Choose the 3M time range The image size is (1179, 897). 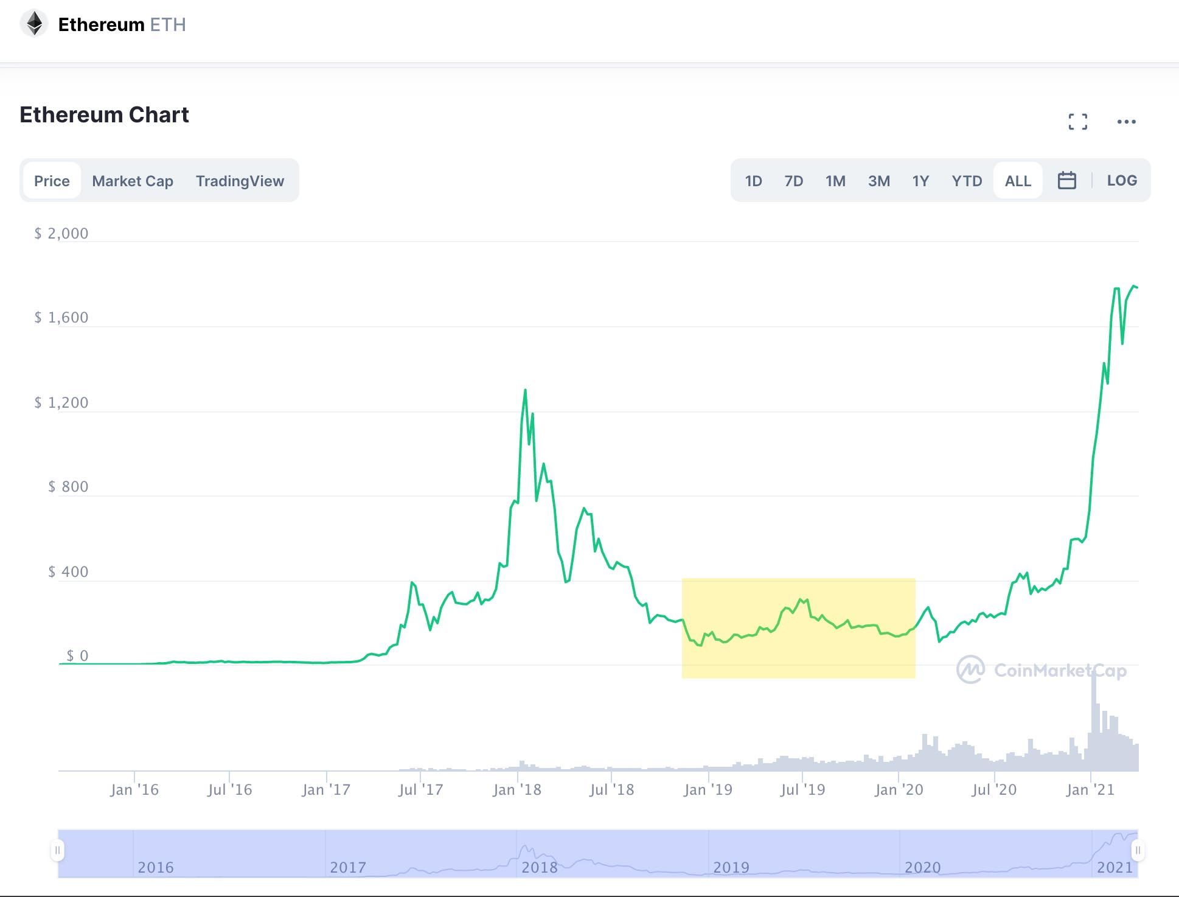(x=878, y=181)
